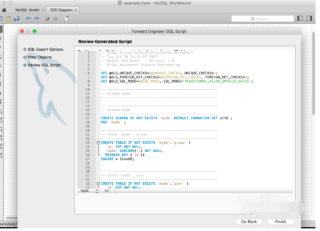
Task: Click the ENGINE = InnoDB line
Action: [x=118, y=159]
